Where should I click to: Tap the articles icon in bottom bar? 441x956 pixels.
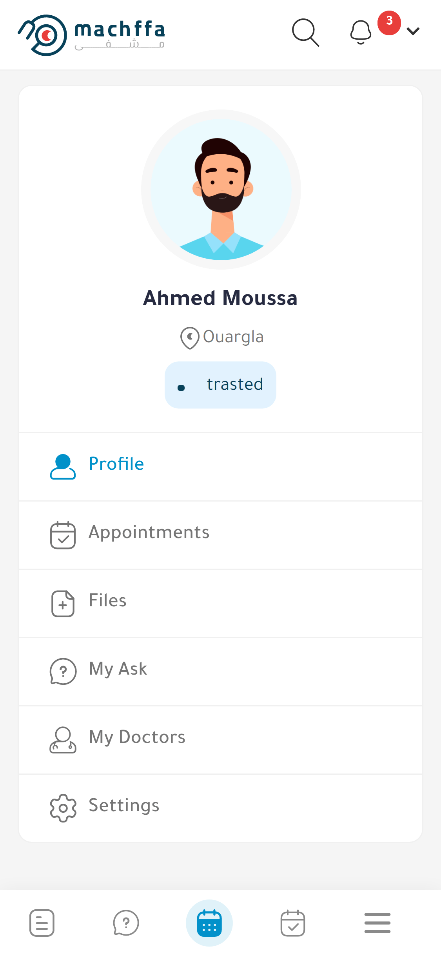click(42, 923)
